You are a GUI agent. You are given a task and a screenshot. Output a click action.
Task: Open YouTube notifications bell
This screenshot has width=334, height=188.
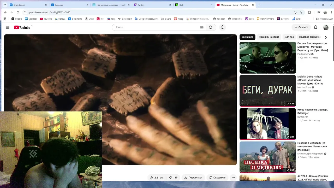(x=316, y=27)
